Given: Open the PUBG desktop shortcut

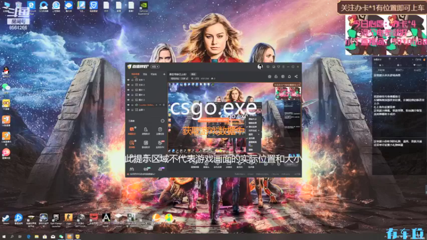Looking at the screenshot, I should pyautogui.click(x=81, y=220).
